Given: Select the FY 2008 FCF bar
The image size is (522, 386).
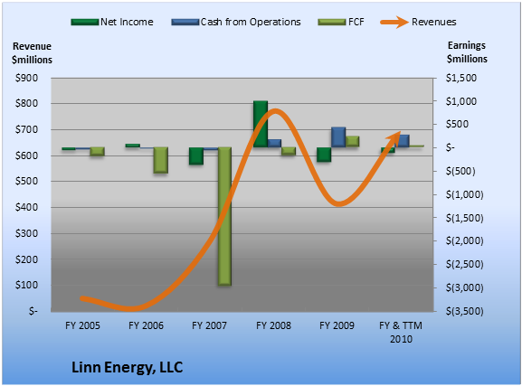Looking at the screenshot, I should tap(289, 151).
